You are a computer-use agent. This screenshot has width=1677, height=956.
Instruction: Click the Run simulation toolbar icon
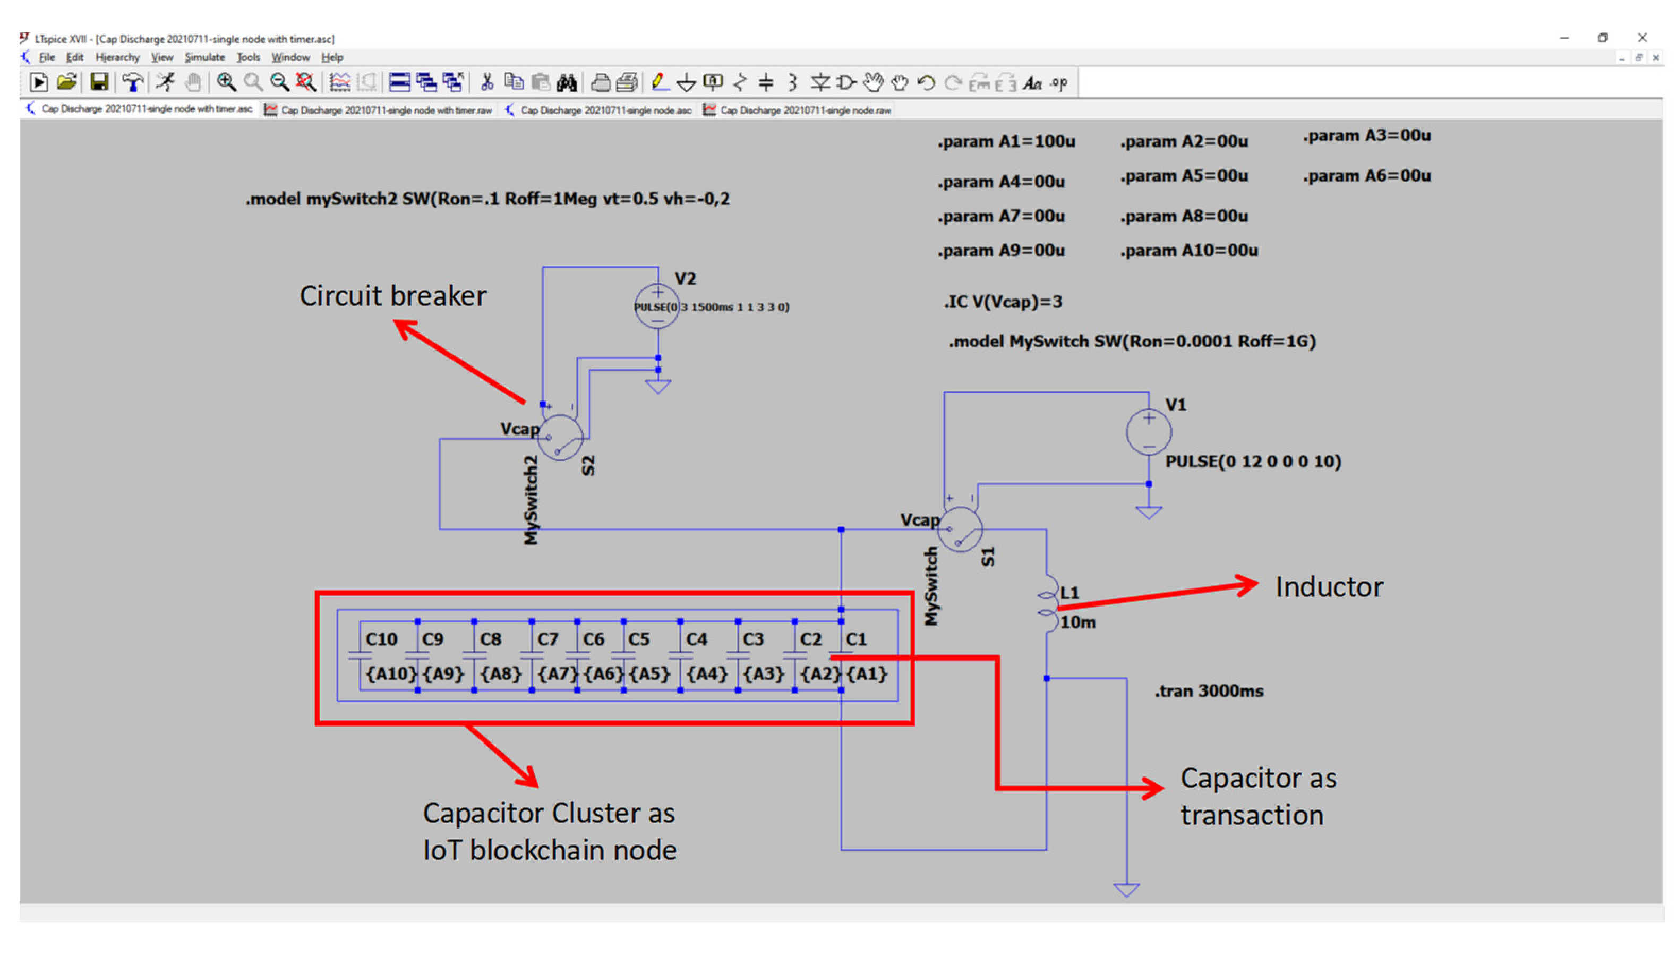[165, 83]
